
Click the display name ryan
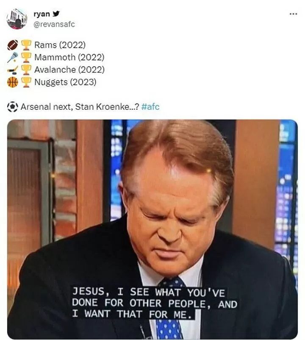[42, 14]
